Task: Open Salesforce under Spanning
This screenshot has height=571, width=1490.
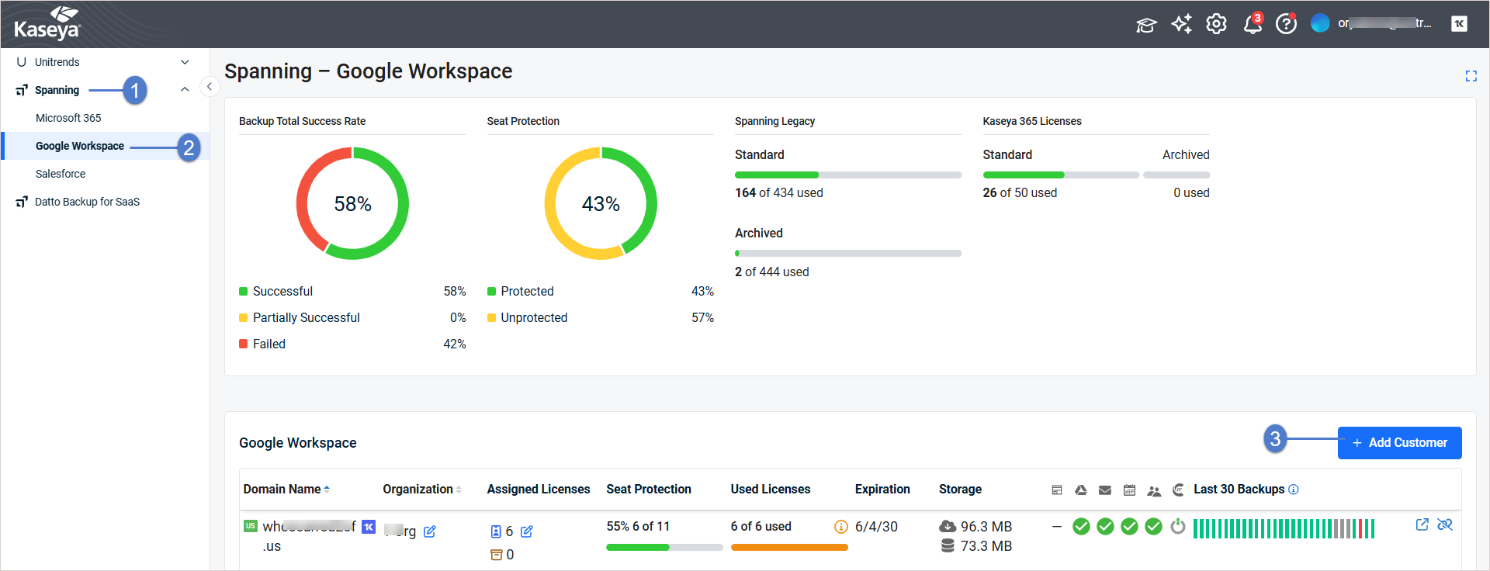Action: click(x=61, y=174)
